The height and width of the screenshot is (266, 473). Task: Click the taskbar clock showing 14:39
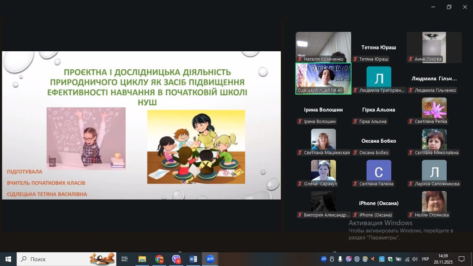[443, 259]
